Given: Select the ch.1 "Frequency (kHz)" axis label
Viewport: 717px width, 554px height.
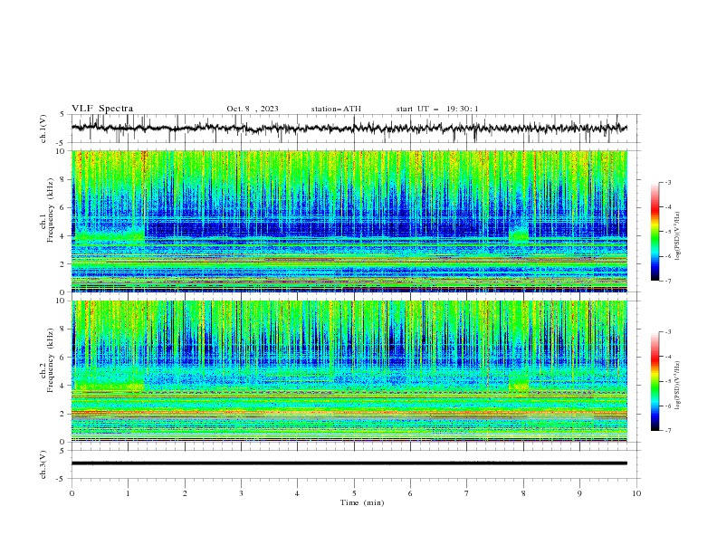Looking at the screenshot, I should tap(50, 211).
